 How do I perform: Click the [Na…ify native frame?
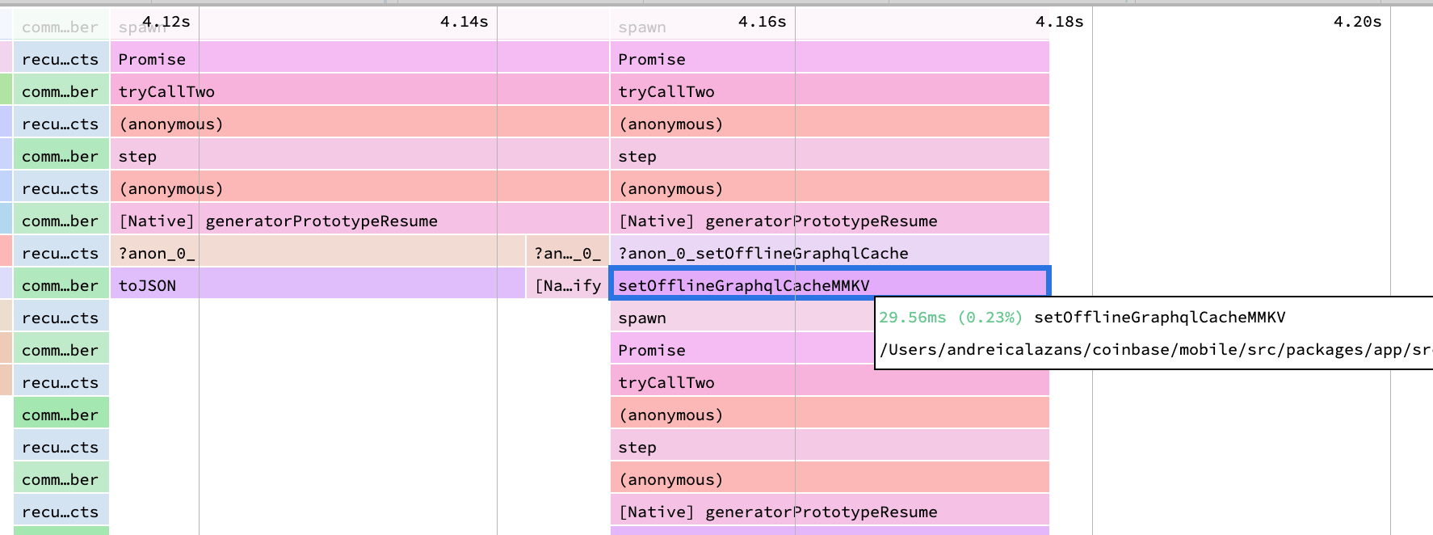tap(567, 284)
